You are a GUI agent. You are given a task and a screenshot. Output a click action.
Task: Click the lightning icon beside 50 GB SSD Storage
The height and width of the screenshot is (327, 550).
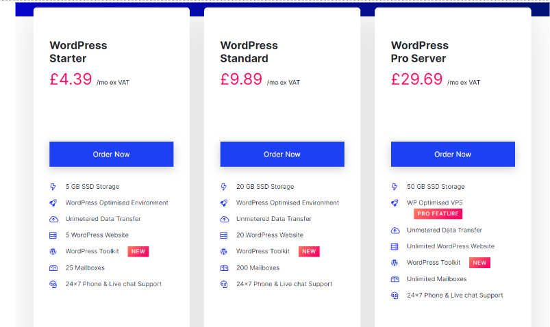[395, 187]
